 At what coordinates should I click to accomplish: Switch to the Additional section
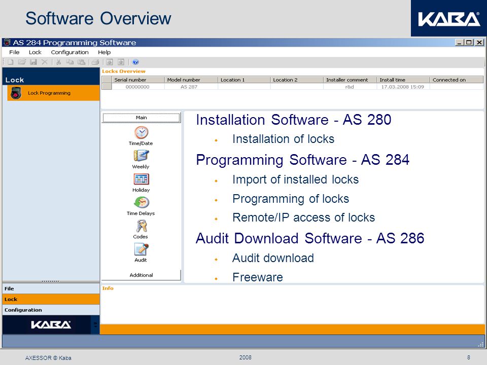(141, 275)
